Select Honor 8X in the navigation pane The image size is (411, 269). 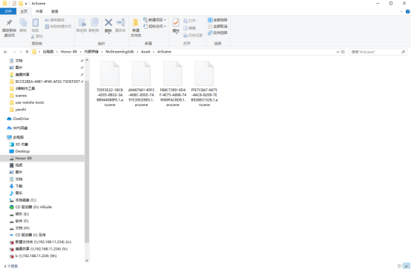pos(42,158)
